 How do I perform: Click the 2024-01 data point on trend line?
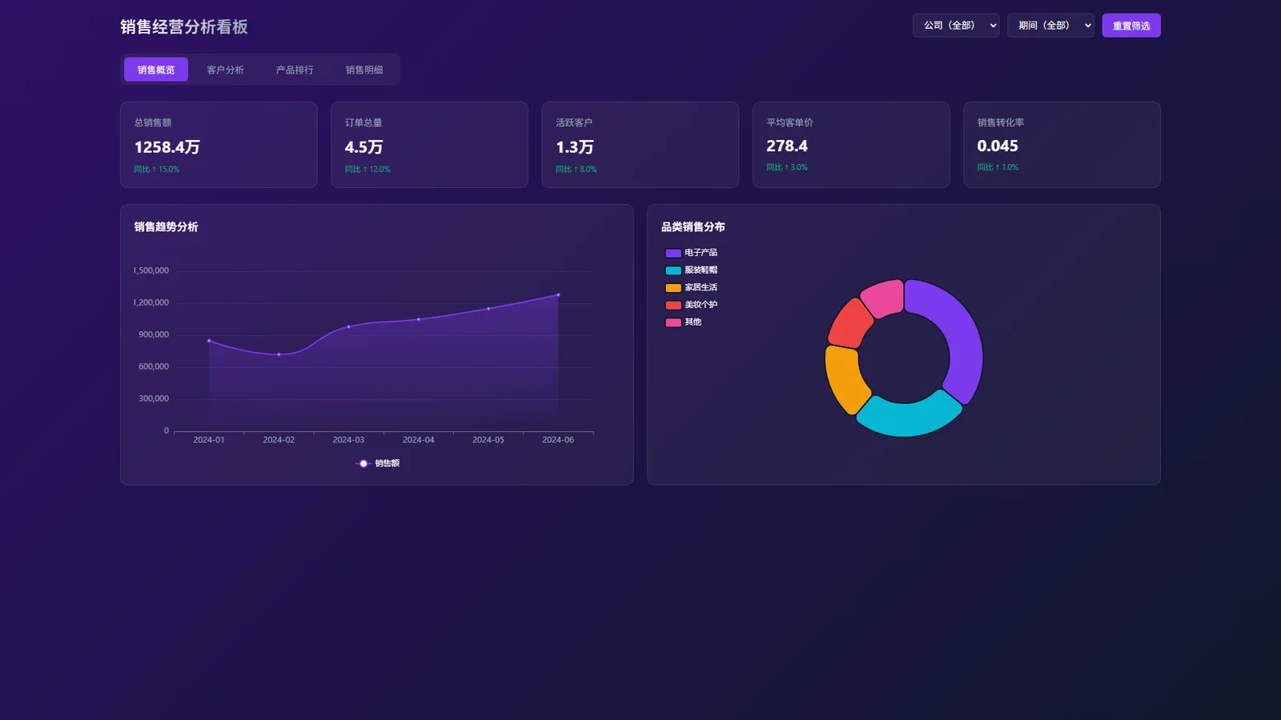coord(209,341)
